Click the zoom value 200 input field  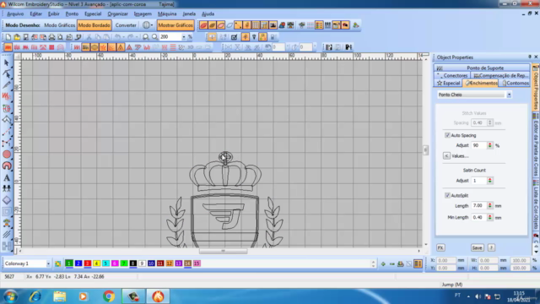[170, 37]
